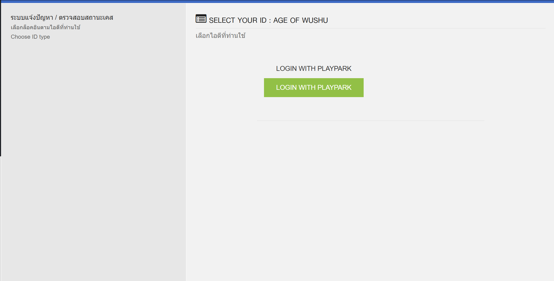554x281 pixels.
Task: Click the word WUSHU in the heading
Action: (x=315, y=20)
